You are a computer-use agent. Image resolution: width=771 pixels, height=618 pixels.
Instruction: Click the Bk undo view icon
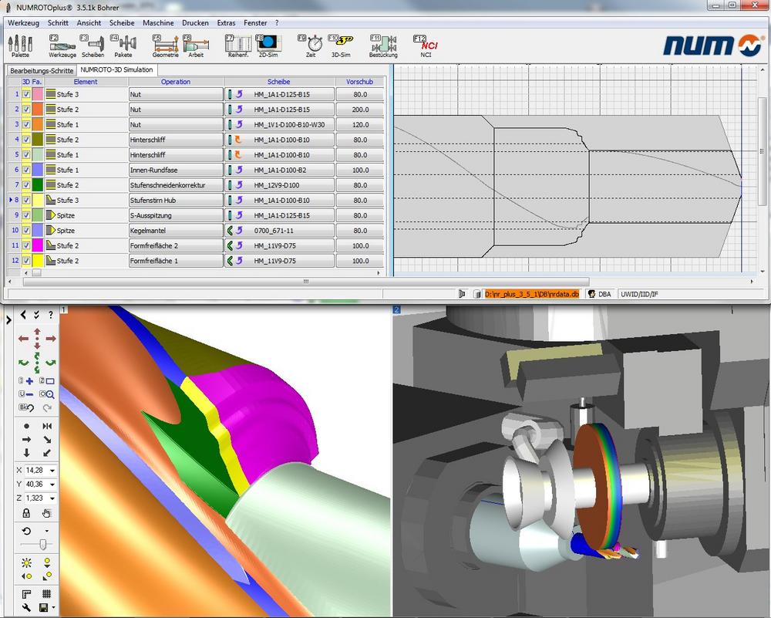(x=26, y=407)
